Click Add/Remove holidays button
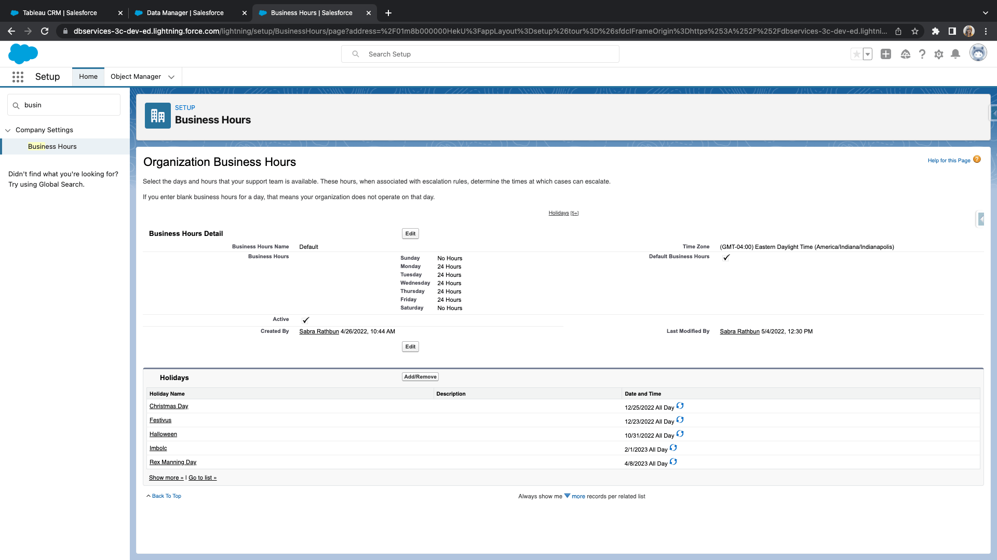Screen dimensions: 997x560 (420, 377)
